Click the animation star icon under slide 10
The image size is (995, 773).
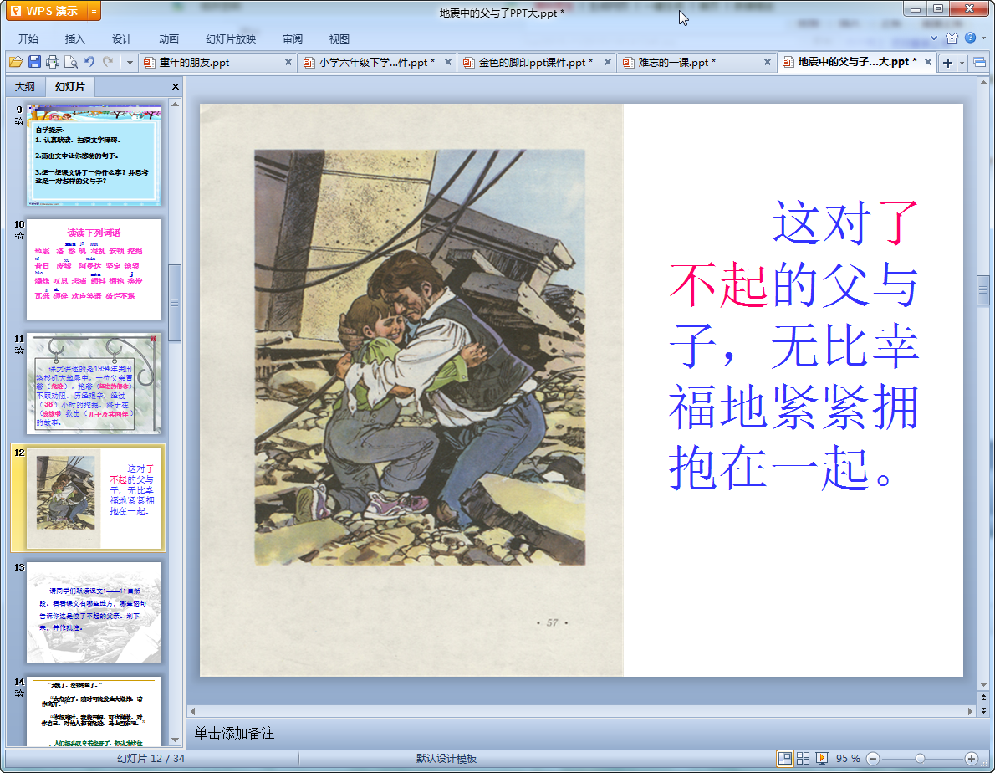[20, 235]
